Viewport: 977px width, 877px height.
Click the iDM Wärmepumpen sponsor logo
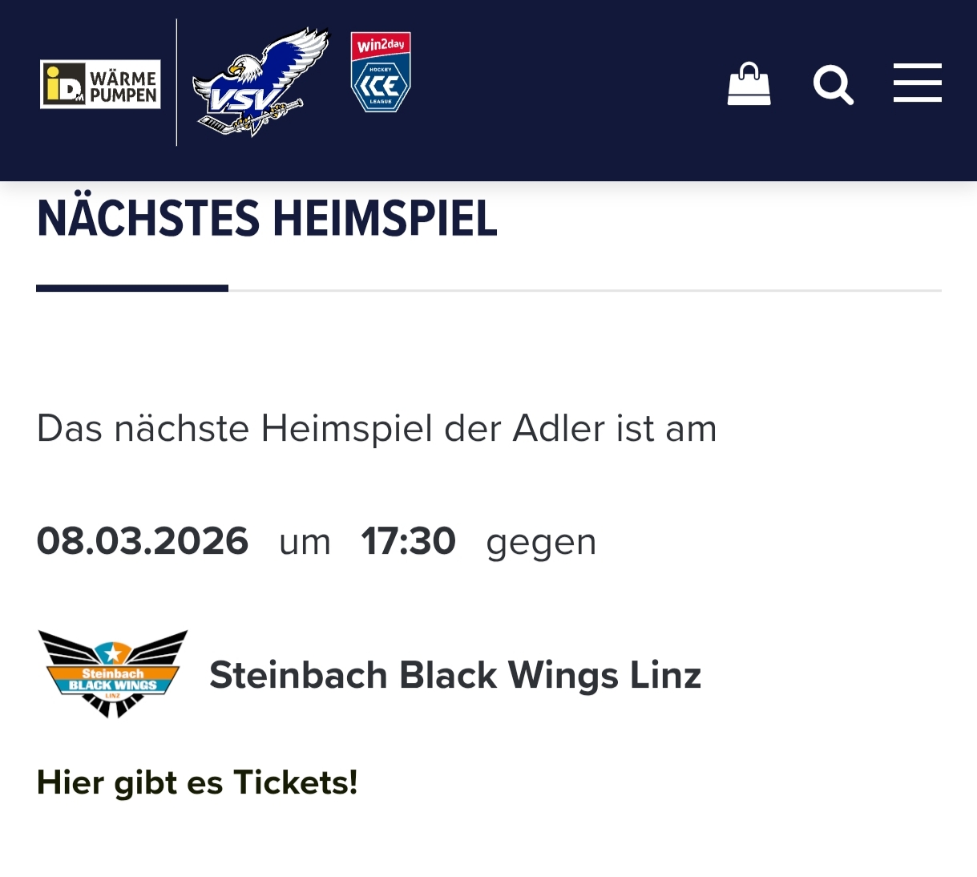point(100,84)
